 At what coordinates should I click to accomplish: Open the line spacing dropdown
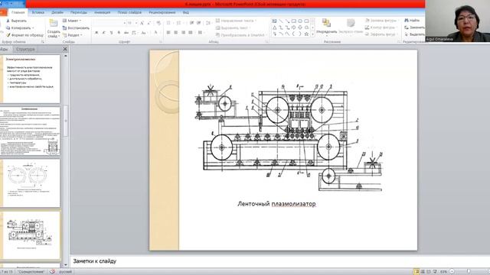[x=208, y=23]
